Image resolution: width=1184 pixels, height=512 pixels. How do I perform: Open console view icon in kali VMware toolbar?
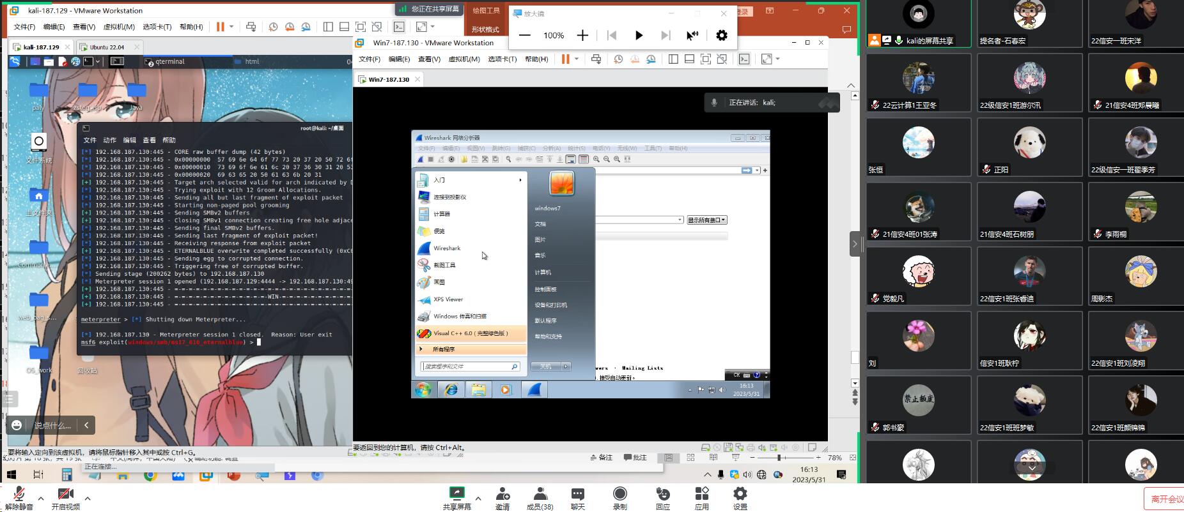(x=399, y=27)
